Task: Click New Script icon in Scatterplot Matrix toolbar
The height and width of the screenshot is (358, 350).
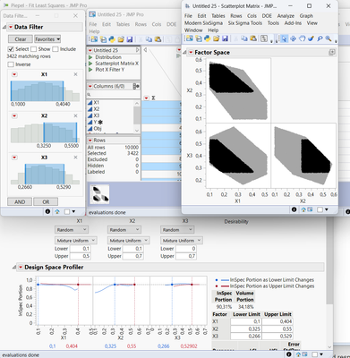Action: 198,38
